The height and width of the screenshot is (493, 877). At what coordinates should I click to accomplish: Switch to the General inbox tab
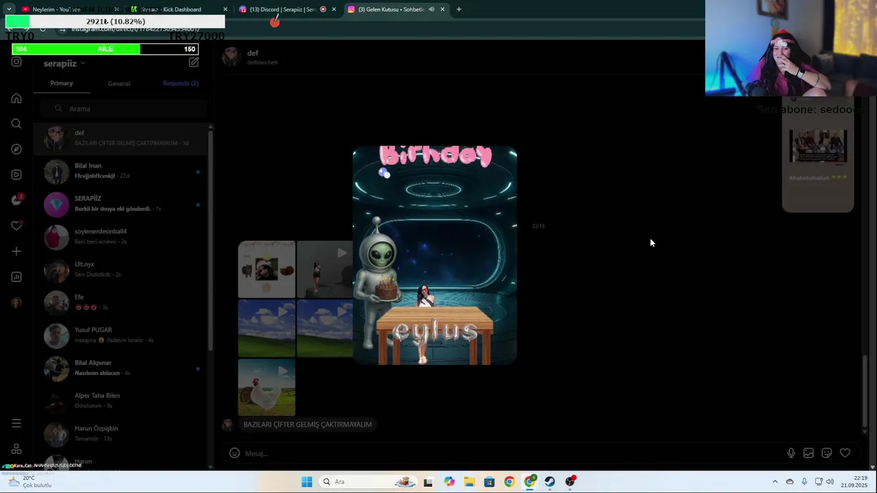pos(119,84)
